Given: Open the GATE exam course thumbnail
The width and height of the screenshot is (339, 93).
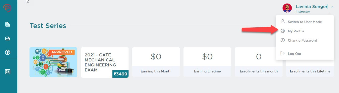Looking at the screenshot, I should coord(53,62).
